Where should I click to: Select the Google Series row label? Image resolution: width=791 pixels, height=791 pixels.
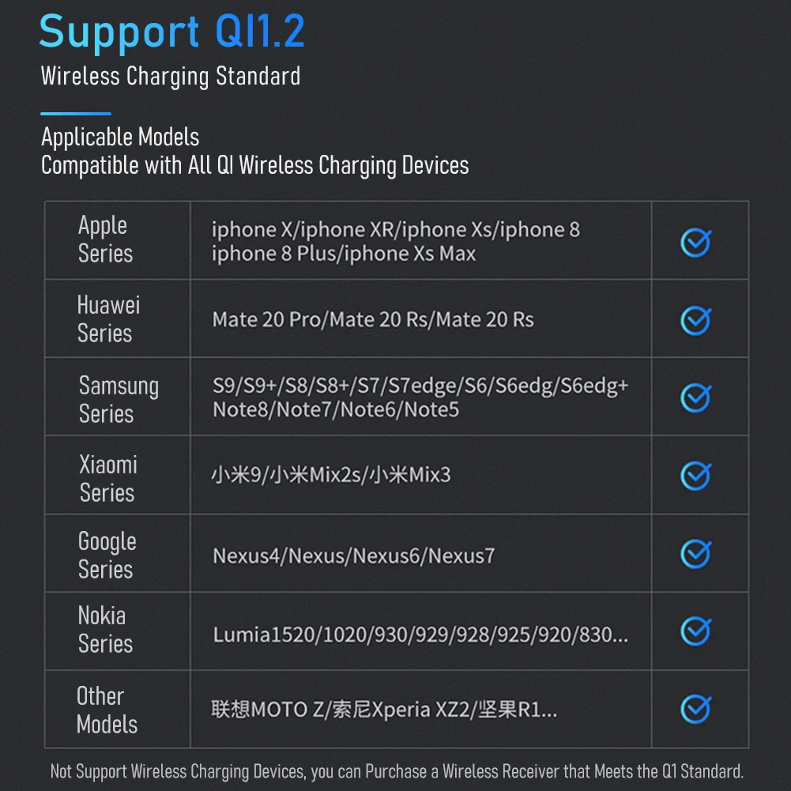pos(107,556)
